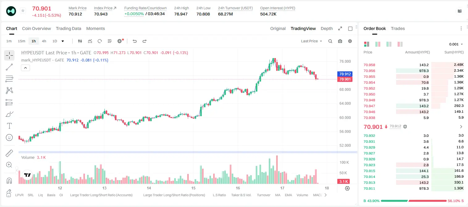Open chart settings gear icon
The height and width of the screenshot is (207, 468).
point(350,41)
